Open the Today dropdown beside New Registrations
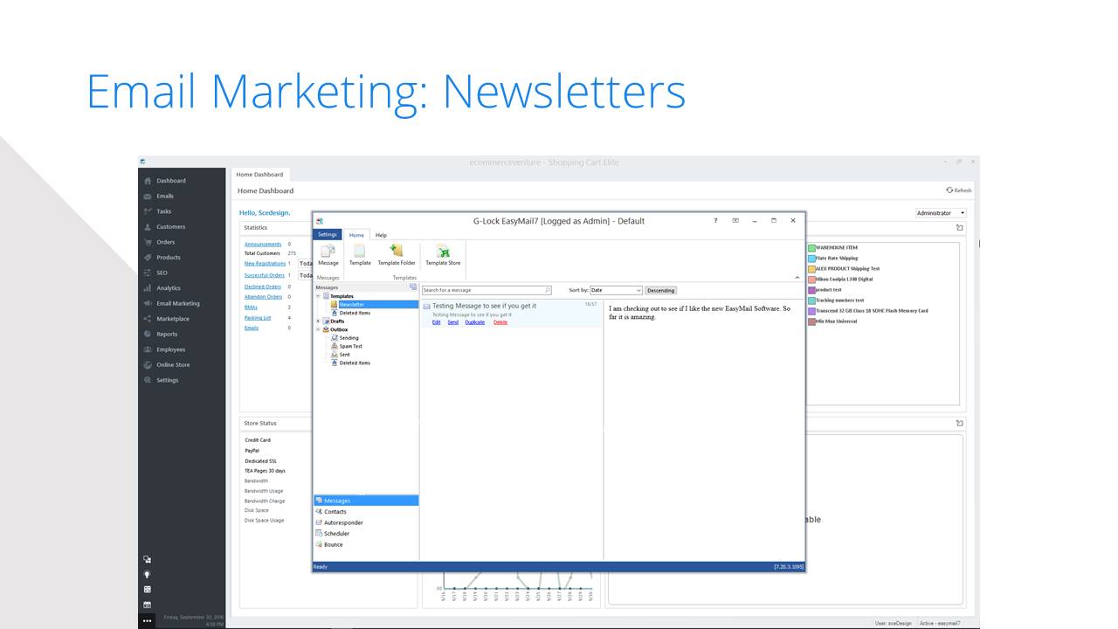 tap(306, 263)
